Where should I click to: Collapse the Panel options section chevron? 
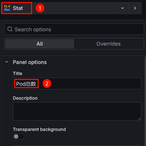[x=7, y=62]
